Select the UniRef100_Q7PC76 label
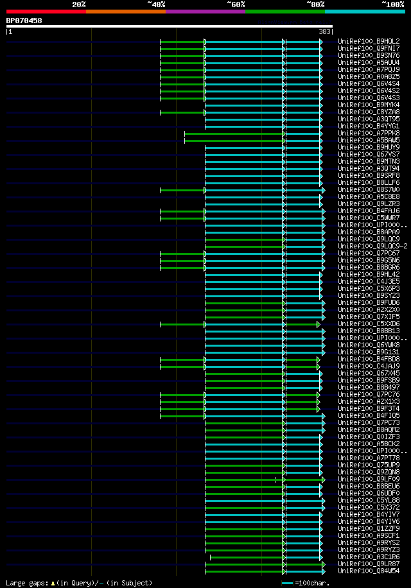Image resolution: width=411 pixels, height=588 pixels. (x=369, y=395)
